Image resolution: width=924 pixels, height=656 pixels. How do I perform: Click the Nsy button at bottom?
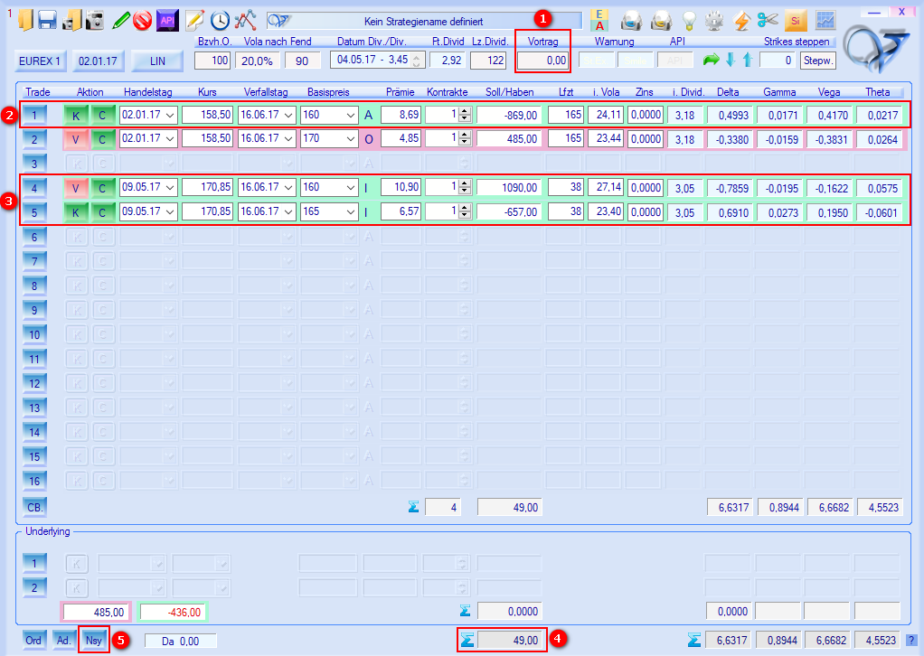point(94,640)
